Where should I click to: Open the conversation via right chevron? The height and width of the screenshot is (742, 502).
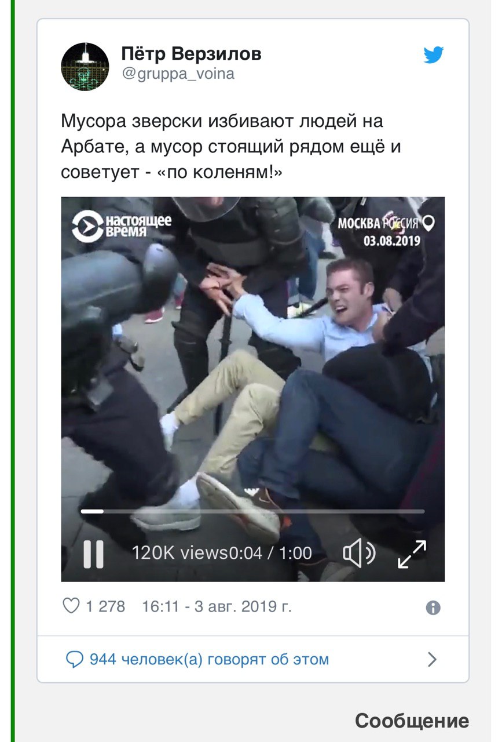432,660
